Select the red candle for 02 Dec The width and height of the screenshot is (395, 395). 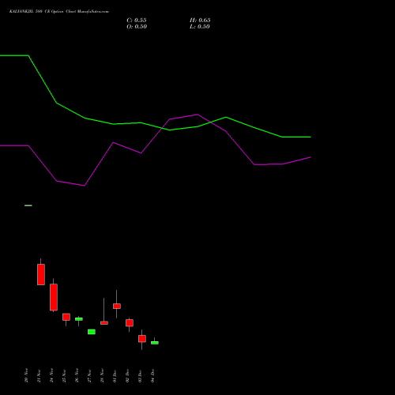click(130, 322)
